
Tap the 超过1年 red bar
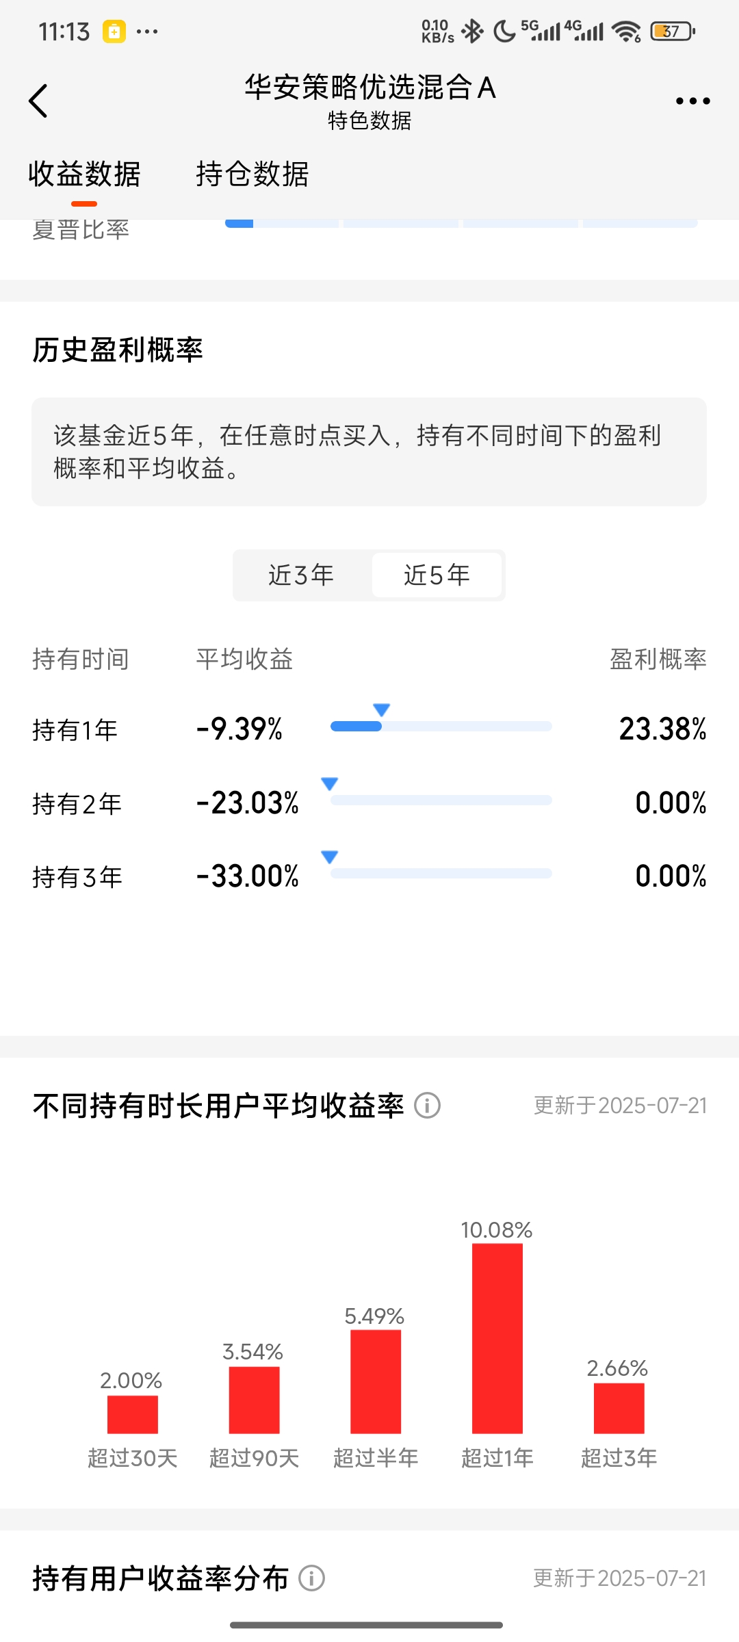(x=497, y=1338)
